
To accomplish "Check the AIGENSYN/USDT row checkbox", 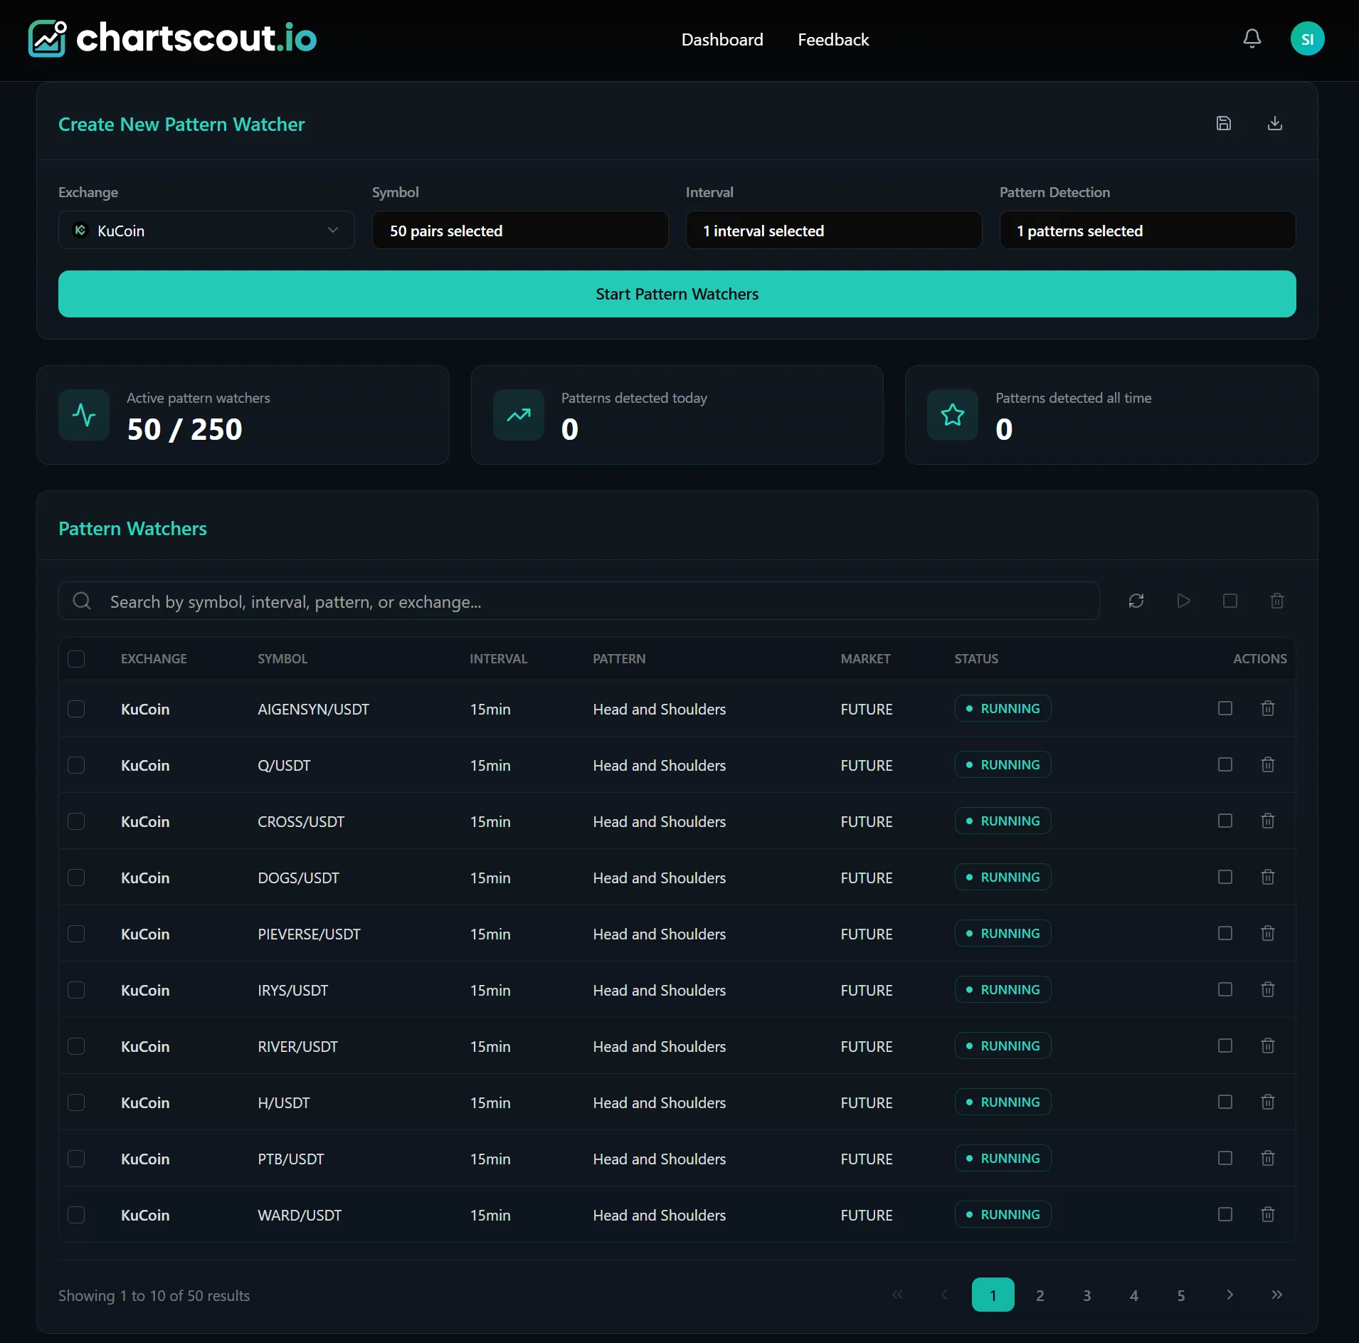I will point(76,709).
